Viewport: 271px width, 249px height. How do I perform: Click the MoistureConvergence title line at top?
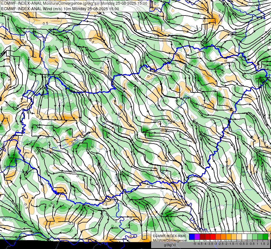coord(74,3)
